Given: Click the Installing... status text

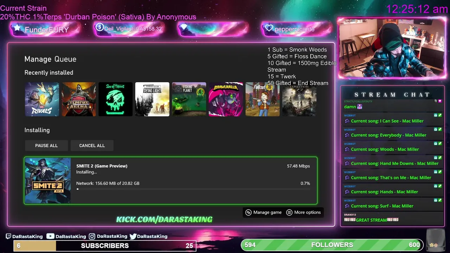Looking at the screenshot, I should coord(86,172).
